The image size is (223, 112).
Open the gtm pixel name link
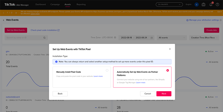[x=8, y=52]
